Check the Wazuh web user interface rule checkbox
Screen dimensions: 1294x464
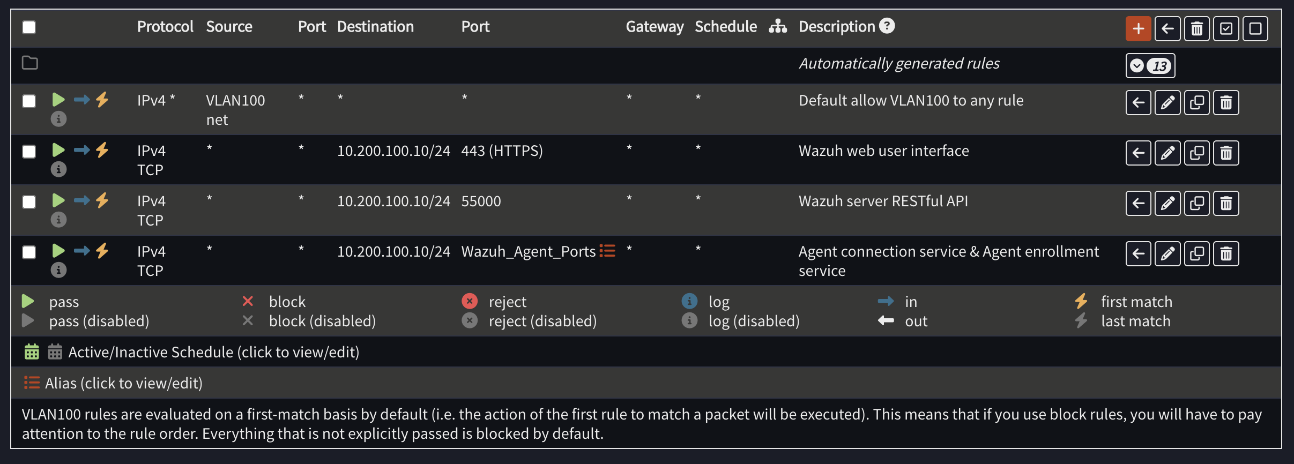pos(28,152)
